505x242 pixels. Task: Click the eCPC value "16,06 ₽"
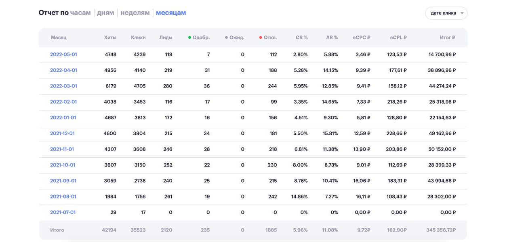[362, 181]
